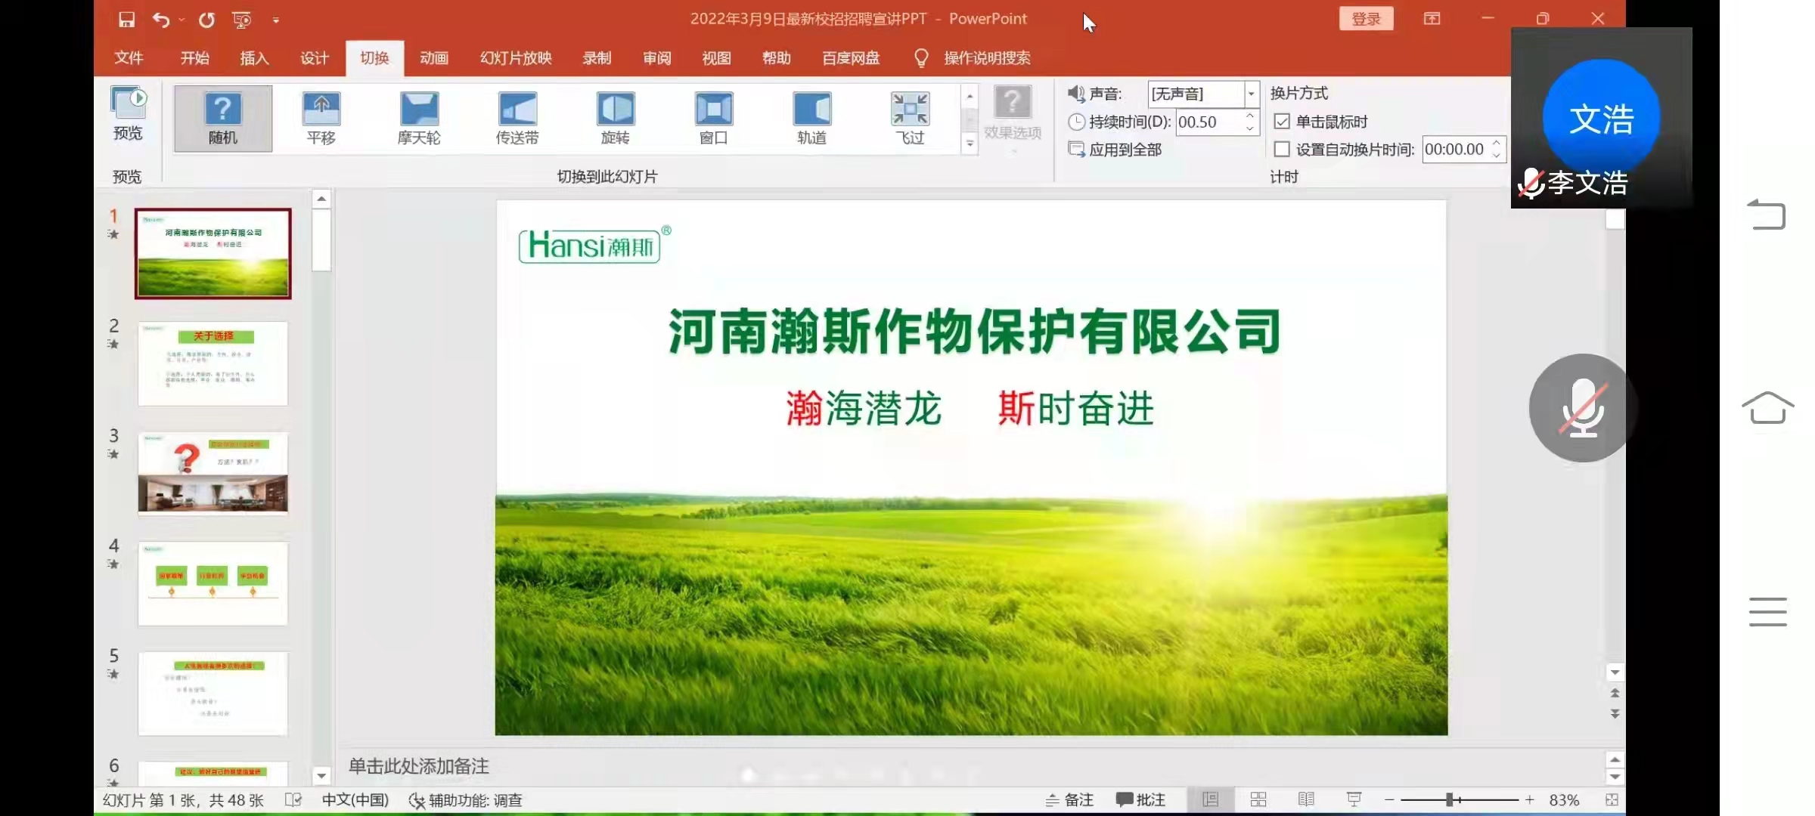Screen dimensions: 1815x816
Task: Toggle the muted microphone button
Action: pos(1582,408)
